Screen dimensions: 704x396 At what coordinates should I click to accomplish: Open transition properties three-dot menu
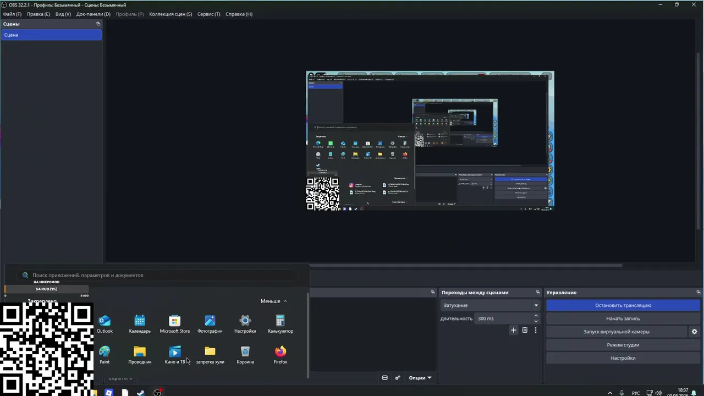tap(535, 330)
